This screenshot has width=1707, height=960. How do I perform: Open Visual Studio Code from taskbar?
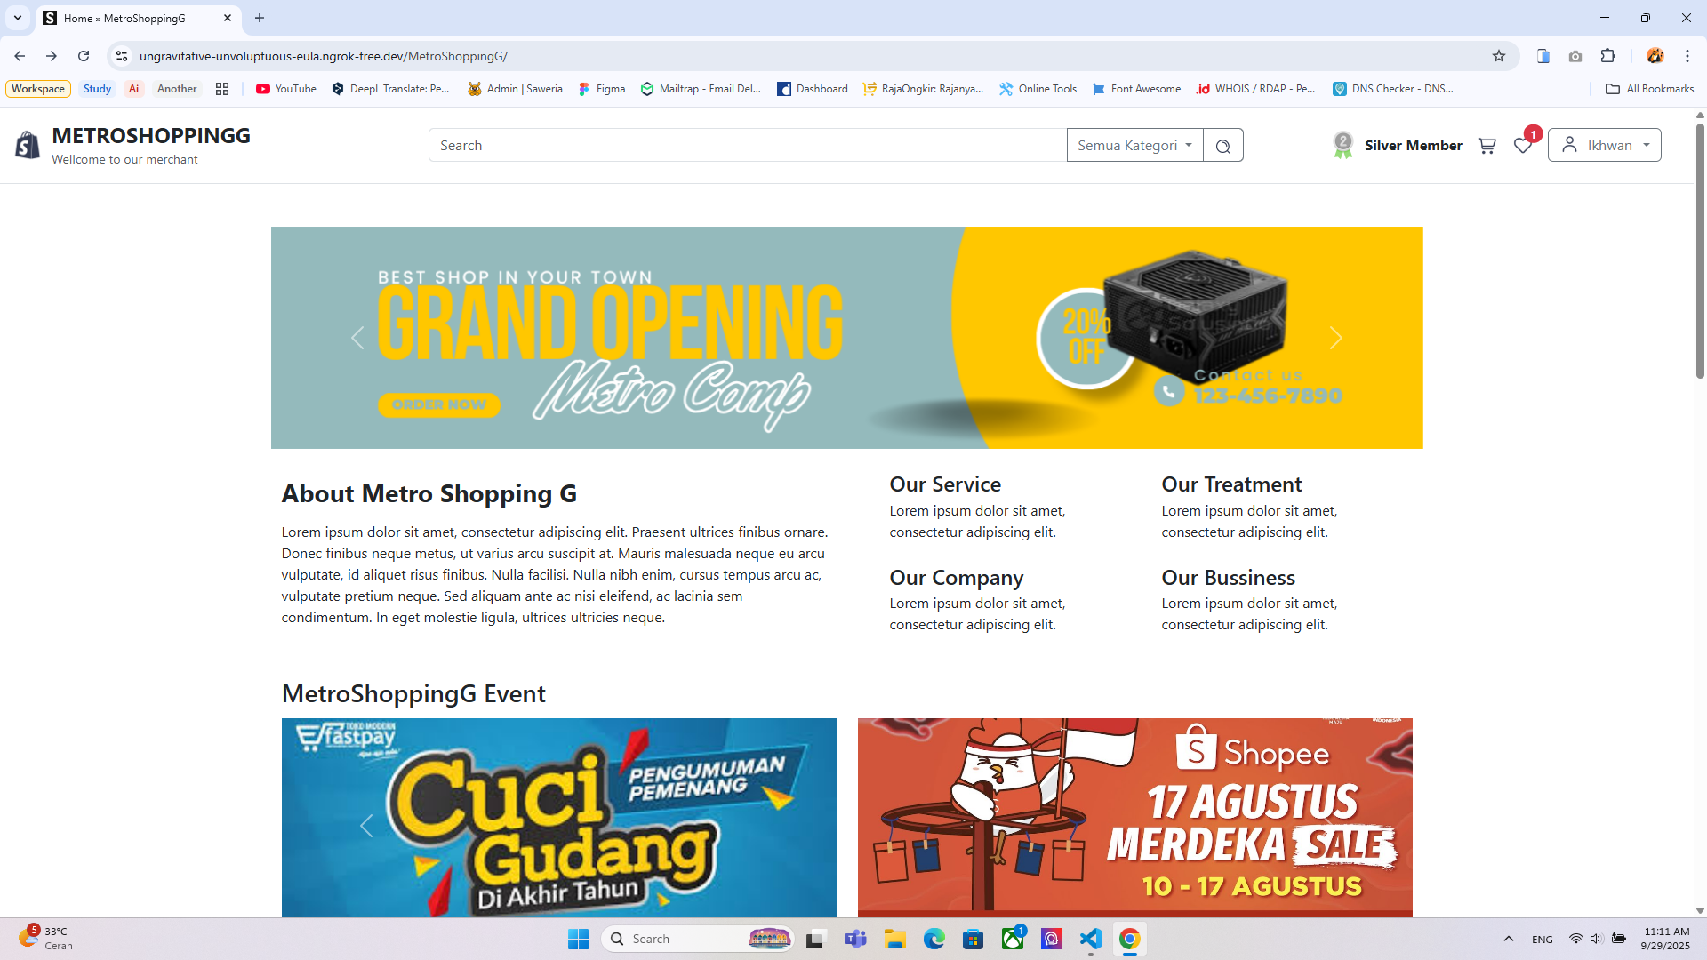click(1090, 939)
